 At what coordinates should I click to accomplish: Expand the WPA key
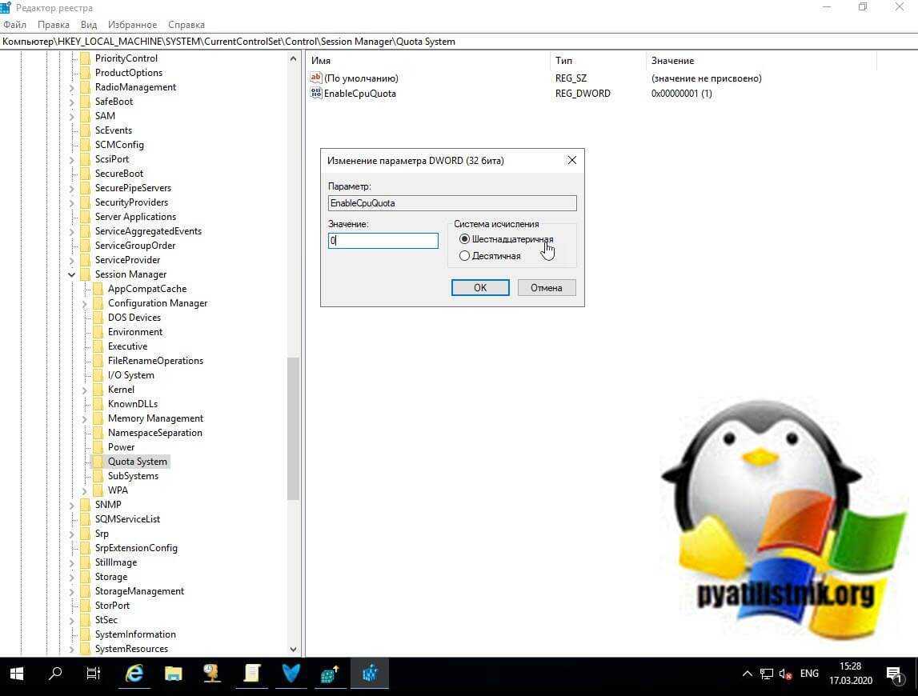click(84, 490)
